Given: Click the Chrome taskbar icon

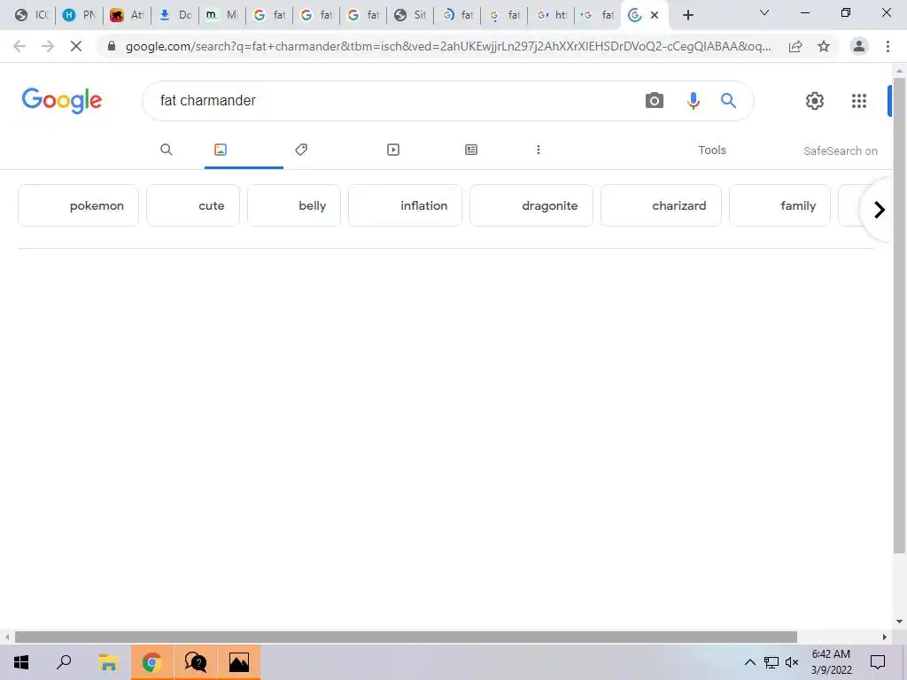Looking at the screenshot, I should (x=151, y=662).
